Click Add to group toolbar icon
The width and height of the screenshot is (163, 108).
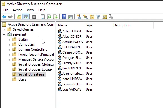point(111,17)
